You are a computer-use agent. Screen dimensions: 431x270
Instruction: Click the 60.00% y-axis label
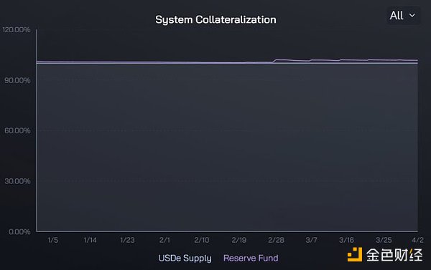17,130
